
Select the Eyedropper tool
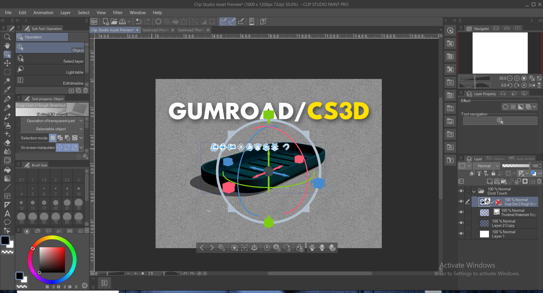(7, 89)
